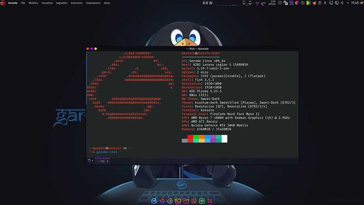Open the first blue round dock icon
This screenshot has width=364, height=205.
[154, 201]
